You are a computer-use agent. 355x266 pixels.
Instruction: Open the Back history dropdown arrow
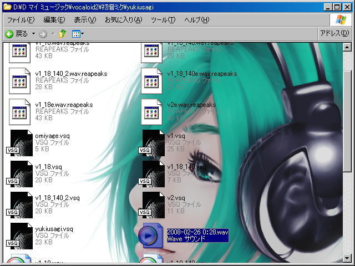click(33, 34)
